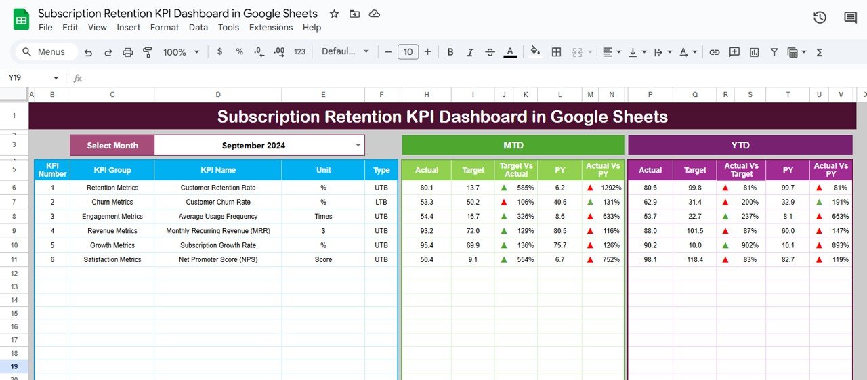Viewport: 867px width, 380px height.
Task: Open the File menu
Action: point(45,28)
